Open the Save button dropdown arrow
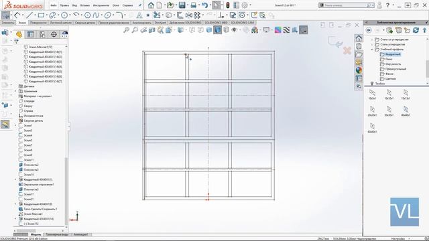This screenshot has height=241, width=429. coord(187,5)
